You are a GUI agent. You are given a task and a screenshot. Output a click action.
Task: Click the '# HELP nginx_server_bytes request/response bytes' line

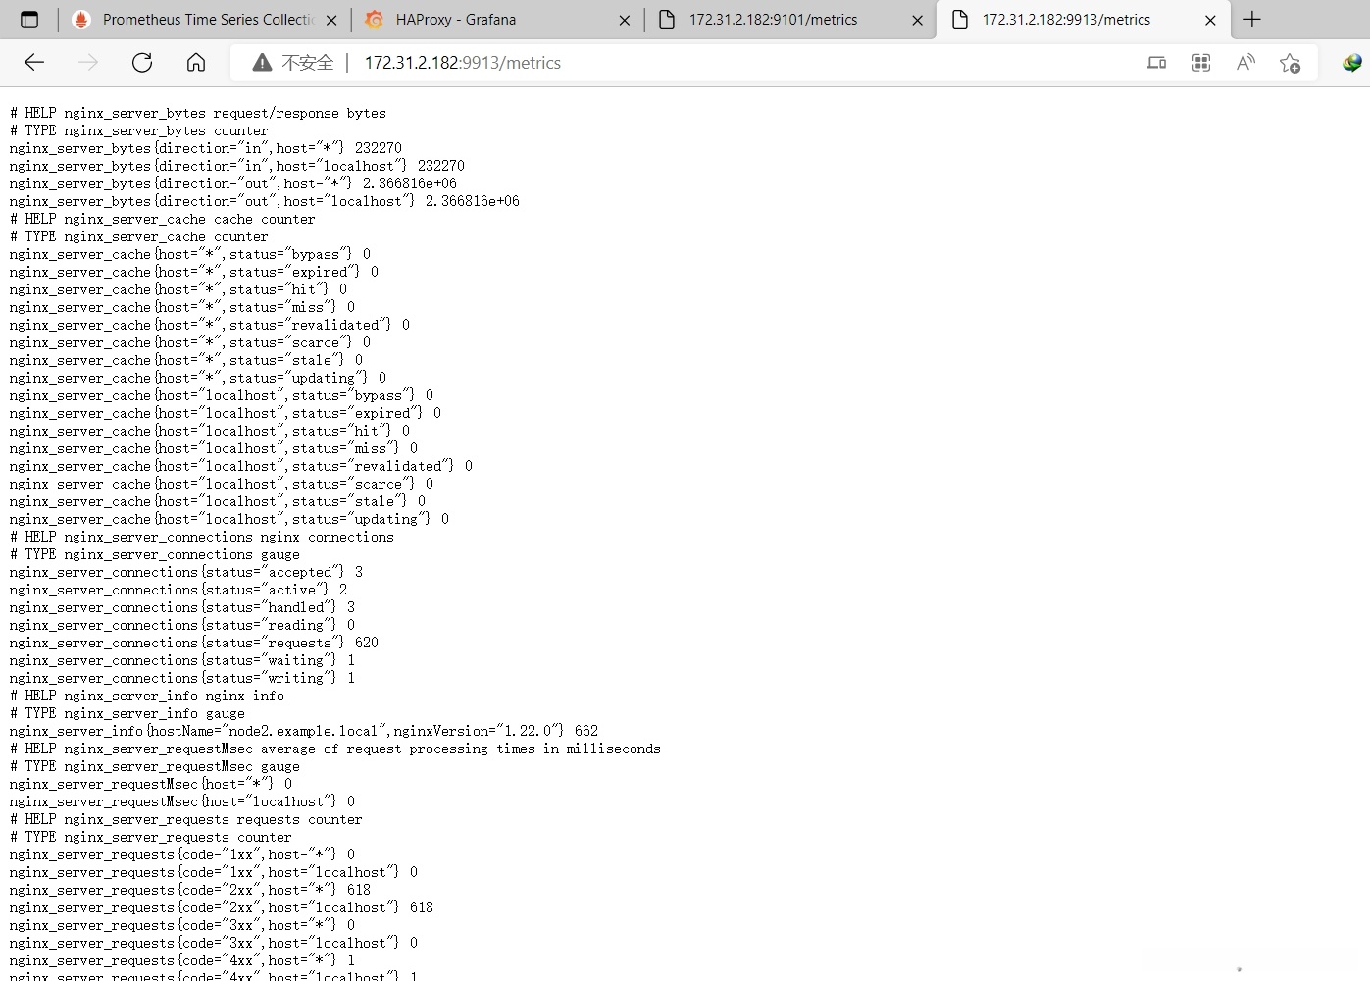click(198, 113)
